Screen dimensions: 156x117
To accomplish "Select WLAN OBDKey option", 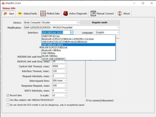I will 78,56.
